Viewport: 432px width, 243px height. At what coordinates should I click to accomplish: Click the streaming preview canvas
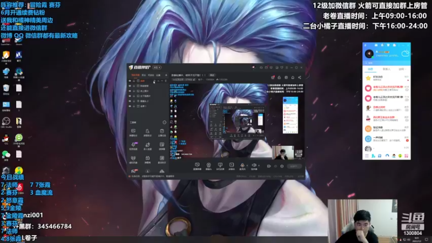click(x=237, y=121)
